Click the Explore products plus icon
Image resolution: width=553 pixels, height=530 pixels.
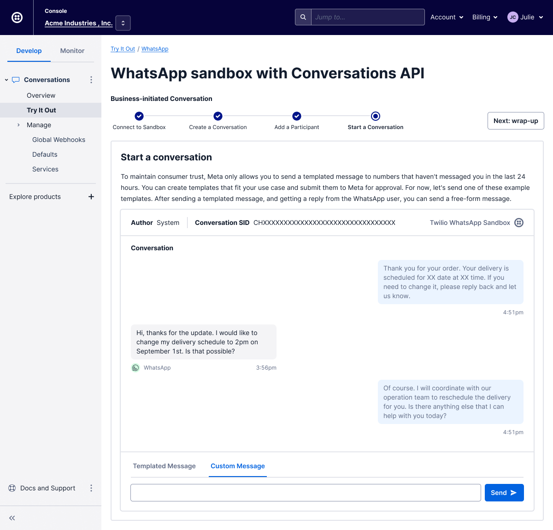click(91, 197)
